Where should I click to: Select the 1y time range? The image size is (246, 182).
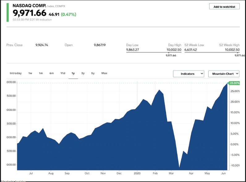(73, 73)
